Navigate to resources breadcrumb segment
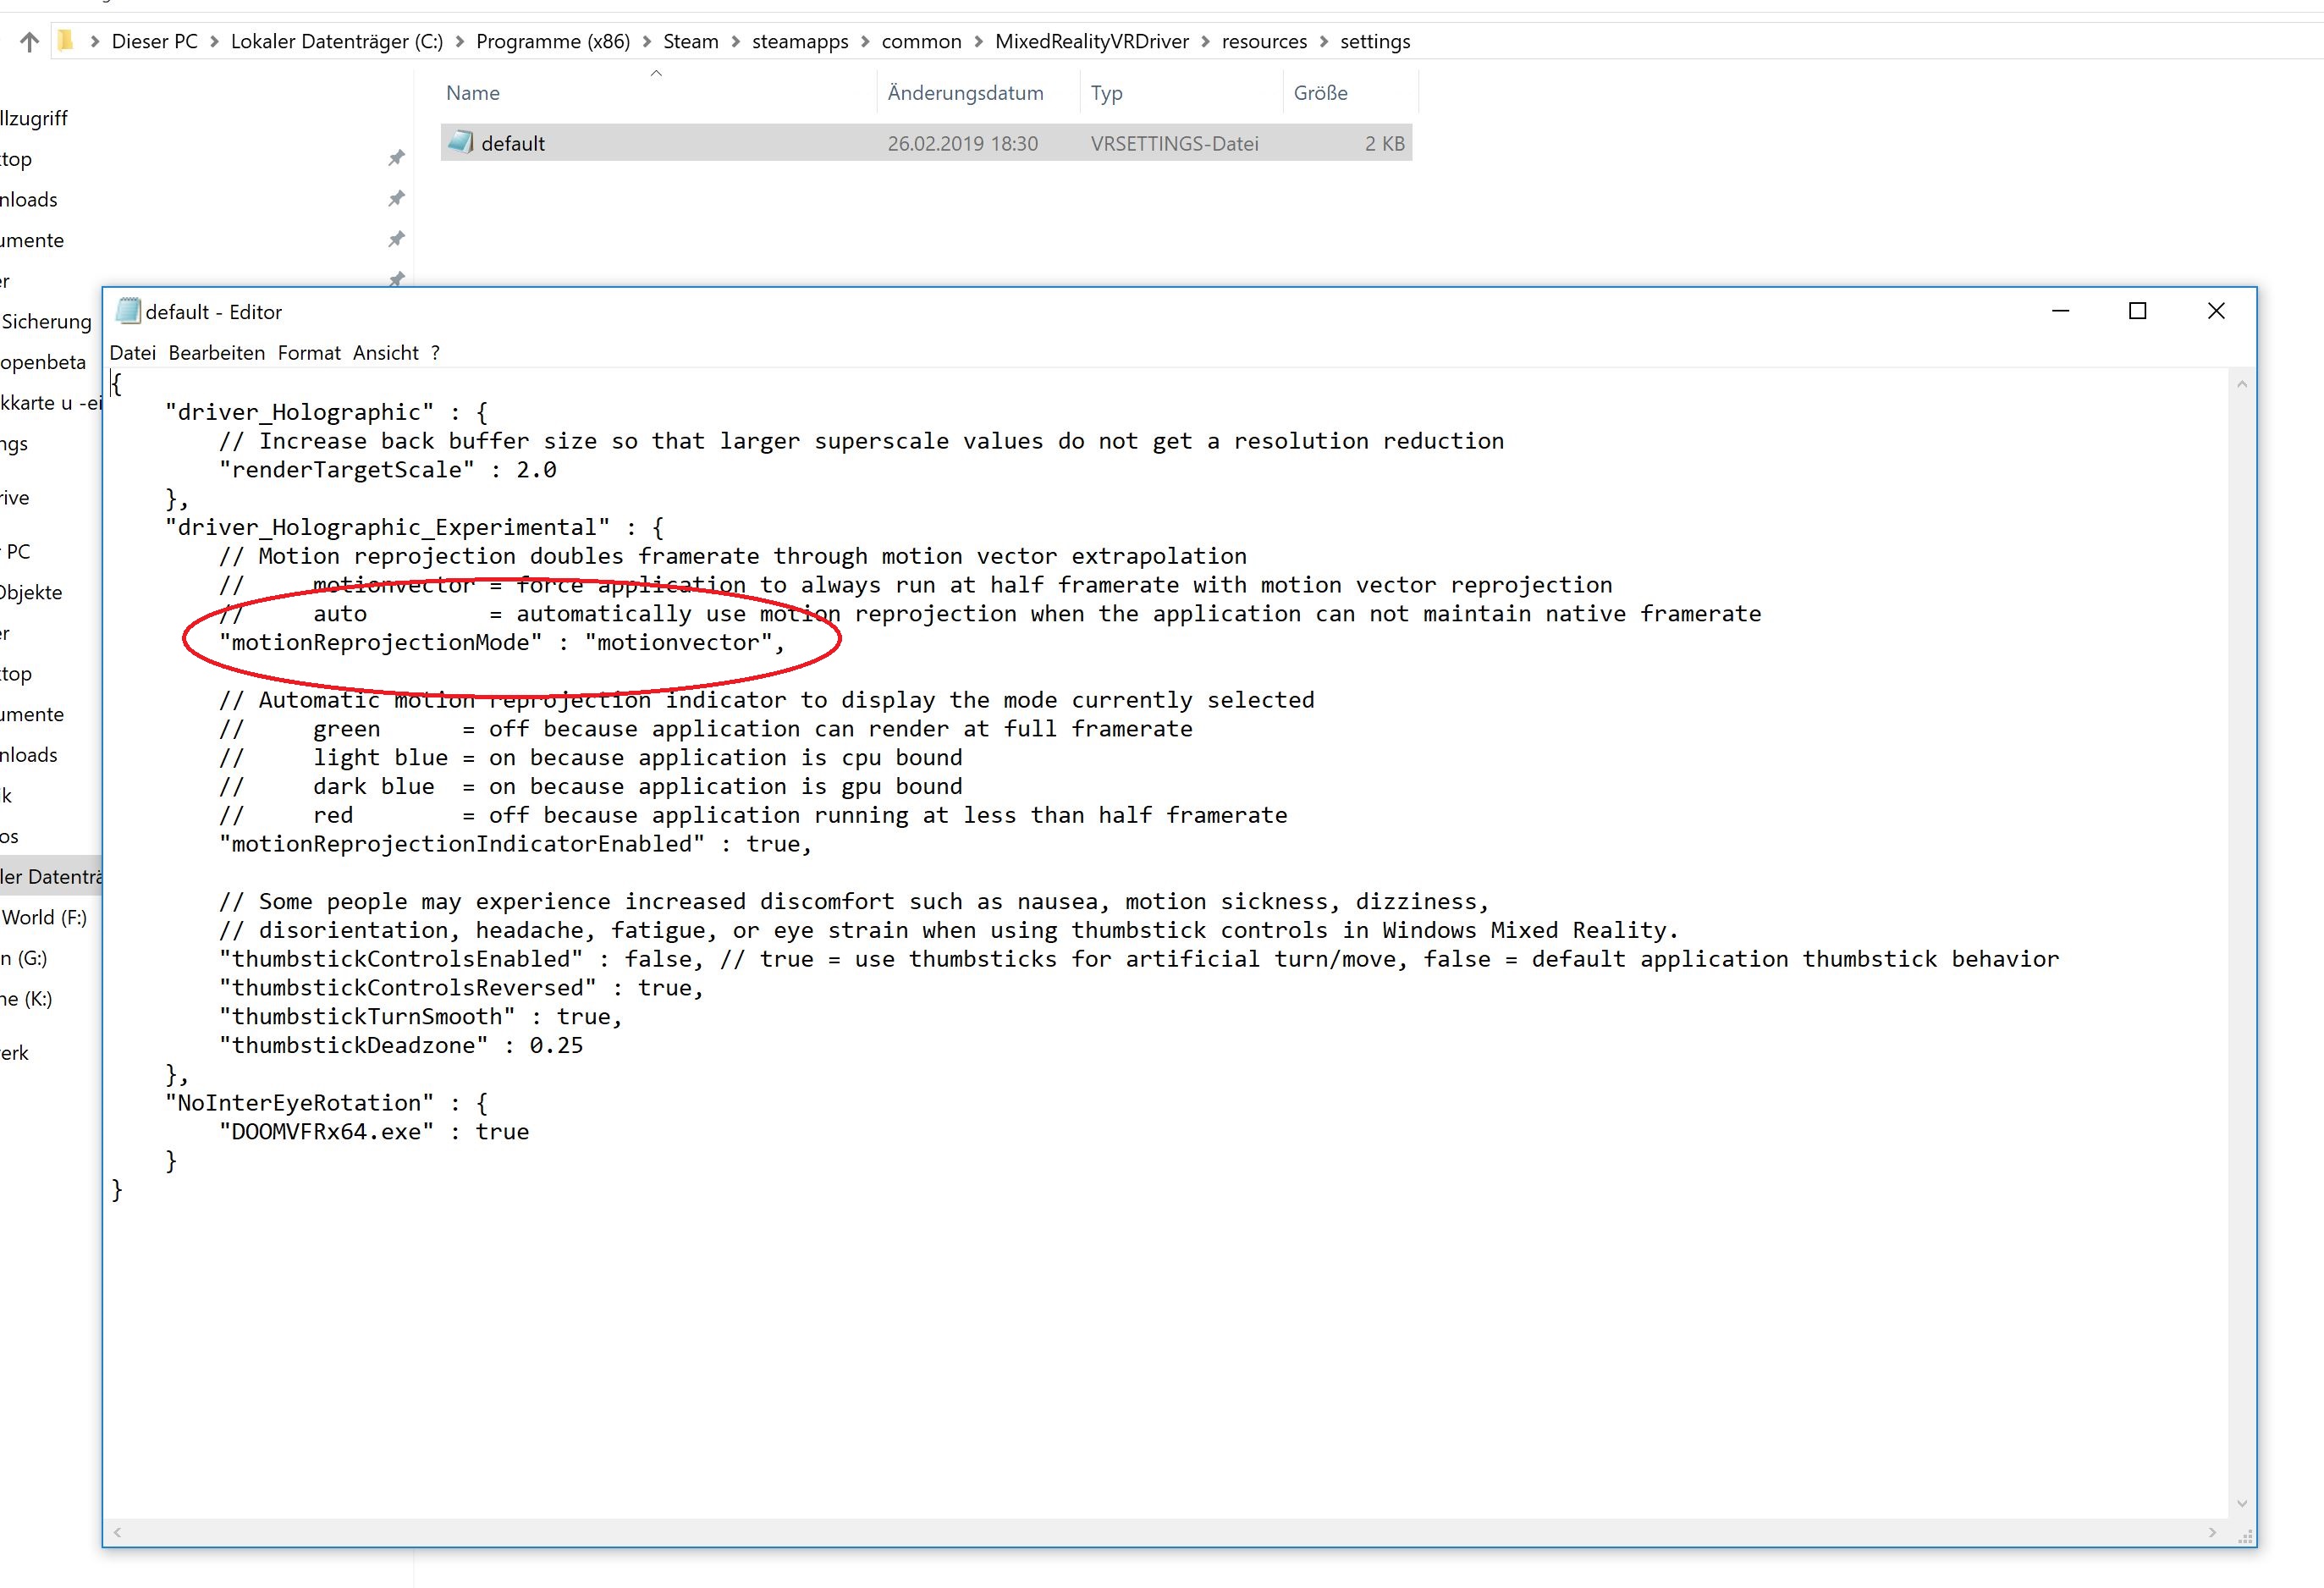This screenshot has height=1588, width=2324. [1264, 41]
